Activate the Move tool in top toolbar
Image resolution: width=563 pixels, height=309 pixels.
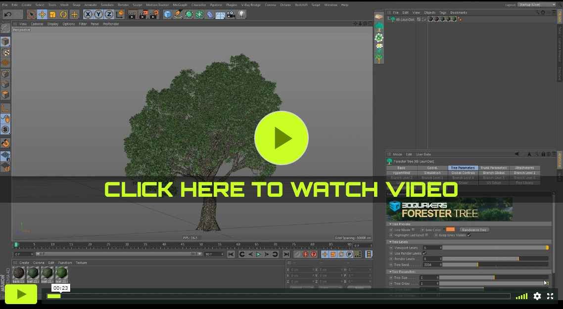pos(42,14)
